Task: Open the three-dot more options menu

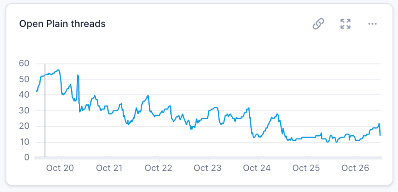Action: tap(372, 24)
